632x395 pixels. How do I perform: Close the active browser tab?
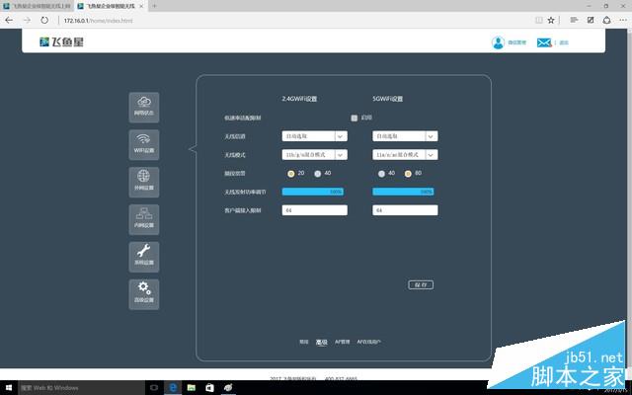tap(141, 6)
